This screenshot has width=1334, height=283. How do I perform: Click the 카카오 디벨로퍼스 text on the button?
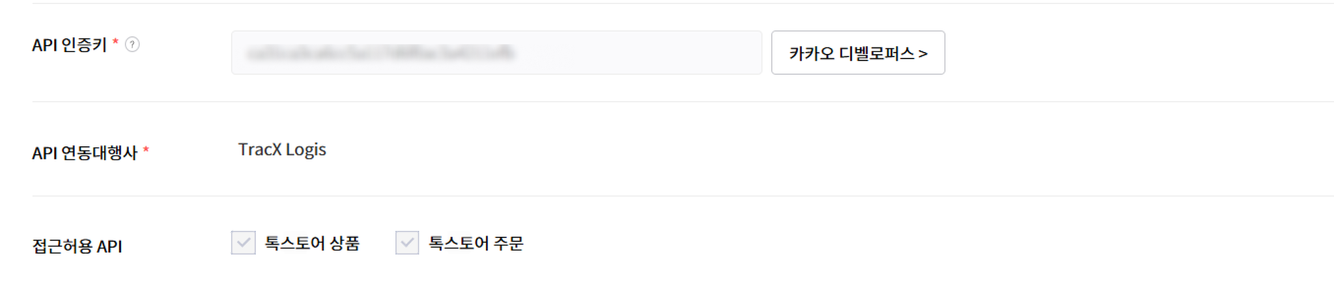pyautogui.click(x=851, y=53)
